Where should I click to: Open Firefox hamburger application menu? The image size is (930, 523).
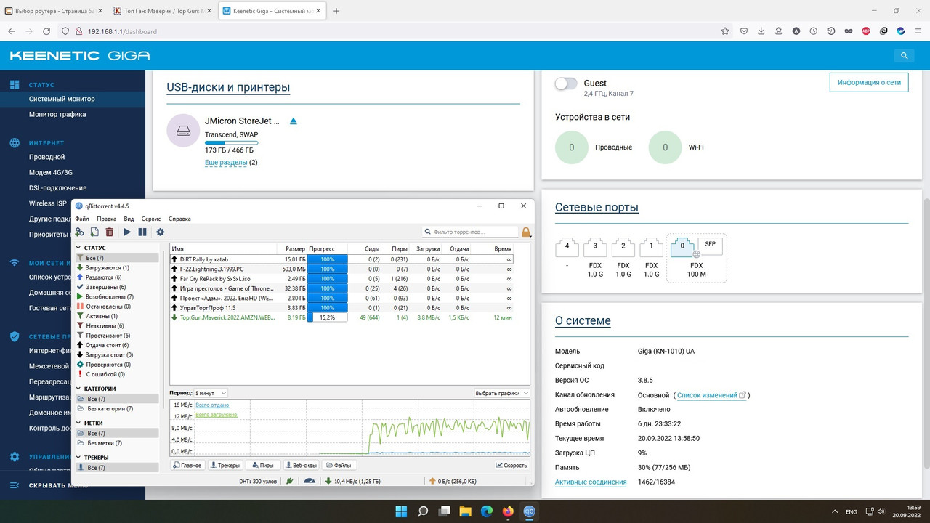(918, 31)
